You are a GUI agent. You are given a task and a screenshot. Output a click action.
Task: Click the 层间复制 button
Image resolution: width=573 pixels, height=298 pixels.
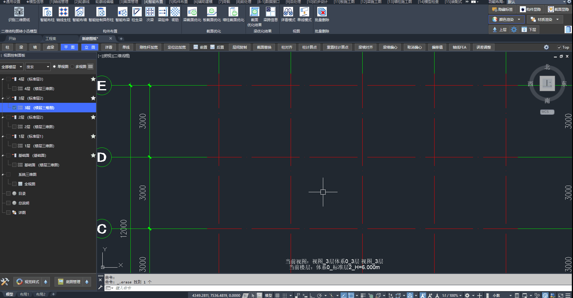[x=239, y=47]
